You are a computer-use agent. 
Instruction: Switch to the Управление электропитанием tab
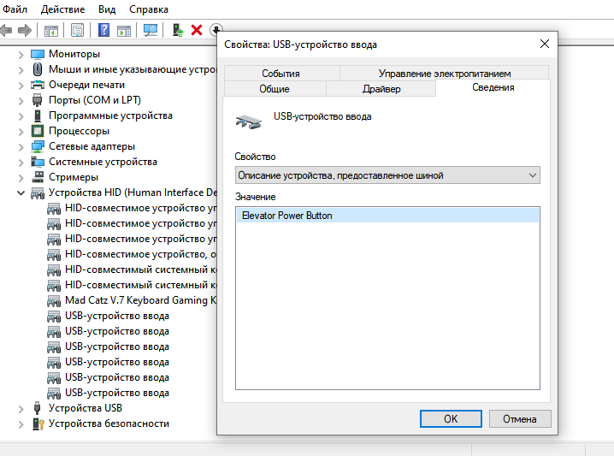[445, 74]
